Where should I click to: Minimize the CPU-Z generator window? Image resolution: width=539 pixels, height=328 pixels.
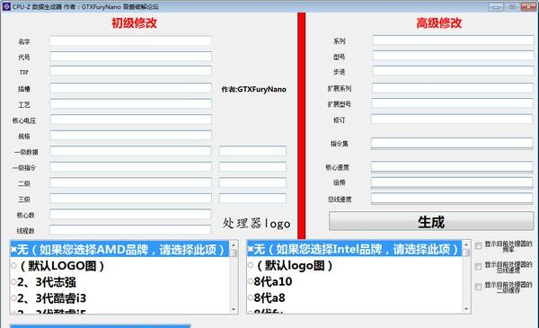pyautogui.click(x=496, y=6)
